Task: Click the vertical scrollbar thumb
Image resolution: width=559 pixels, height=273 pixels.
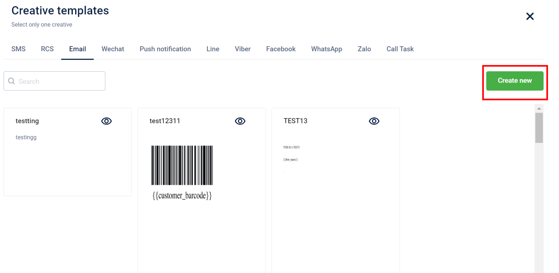Action: pos(539,128)
